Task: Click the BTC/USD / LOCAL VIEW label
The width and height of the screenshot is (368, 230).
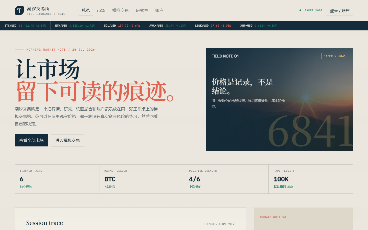Action: pos(219,224)
